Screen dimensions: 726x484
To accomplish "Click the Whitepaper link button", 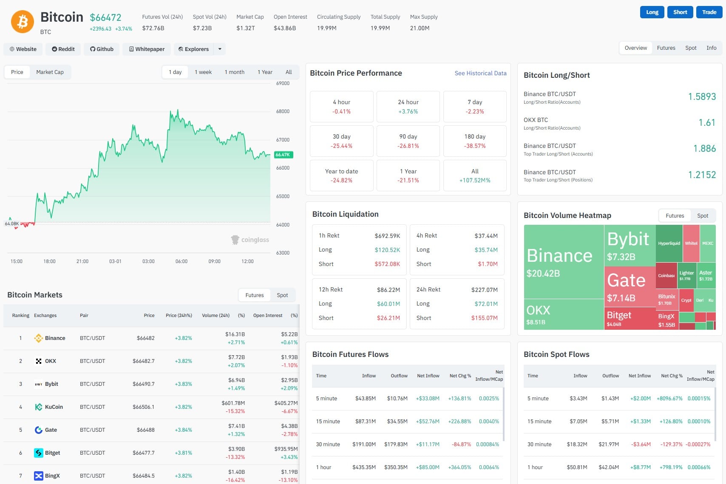I will (x=147, y=49).
